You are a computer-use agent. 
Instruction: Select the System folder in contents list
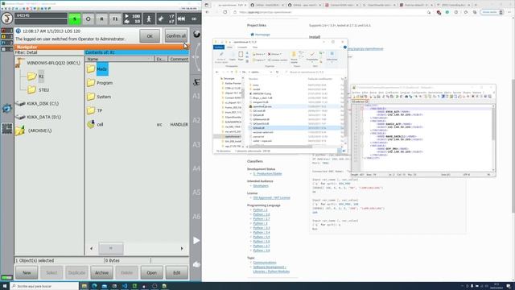[x=99, y=97]
